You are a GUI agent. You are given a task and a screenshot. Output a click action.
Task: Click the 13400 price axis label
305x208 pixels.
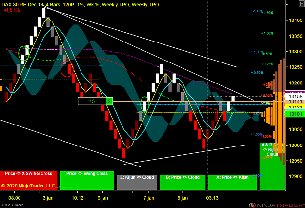click(x=296, y=20)
